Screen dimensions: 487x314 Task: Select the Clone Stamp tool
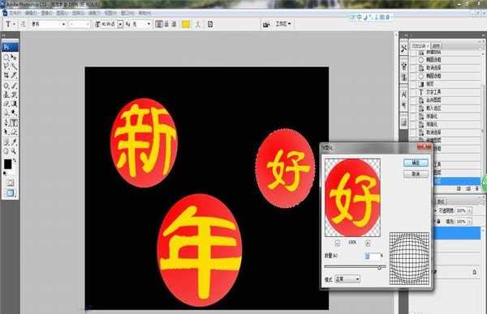click(6, 95)
